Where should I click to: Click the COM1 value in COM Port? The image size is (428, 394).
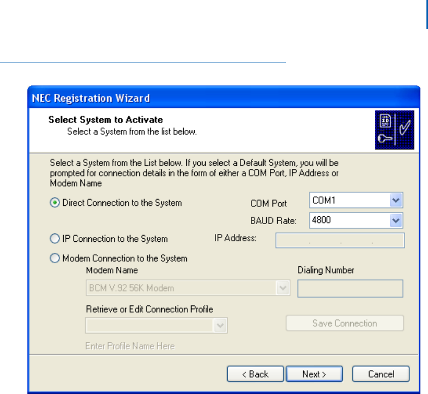click(324, 200)
